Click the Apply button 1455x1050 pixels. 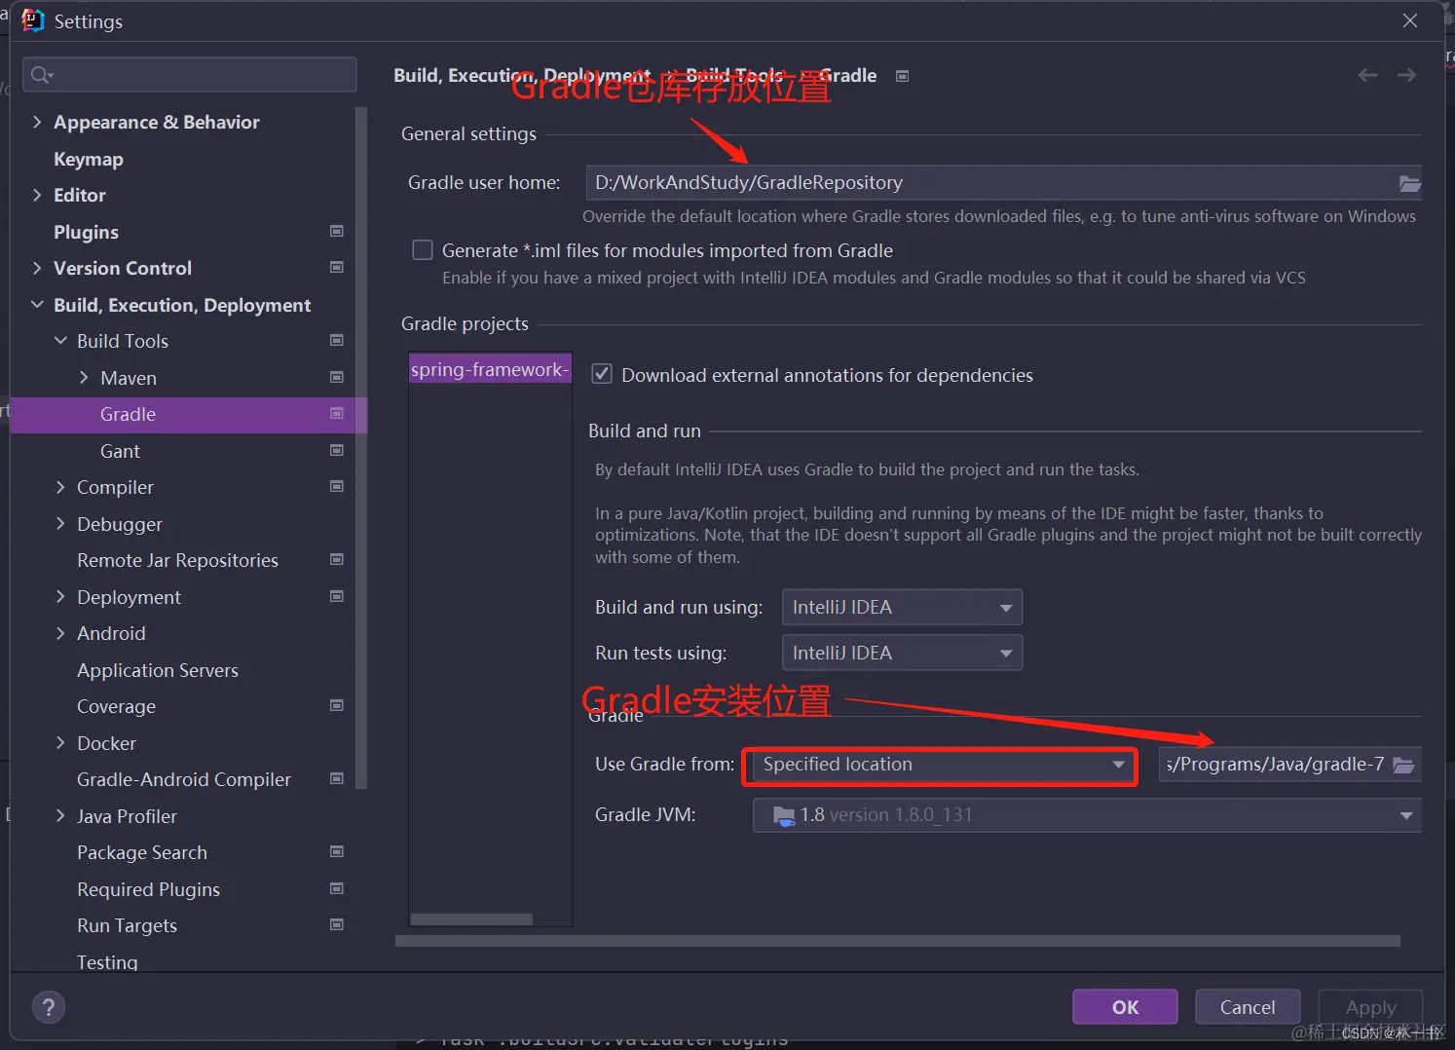pos(1370,1007)
